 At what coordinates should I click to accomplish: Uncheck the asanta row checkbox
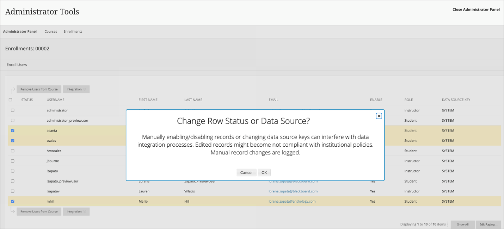[13, 131]
